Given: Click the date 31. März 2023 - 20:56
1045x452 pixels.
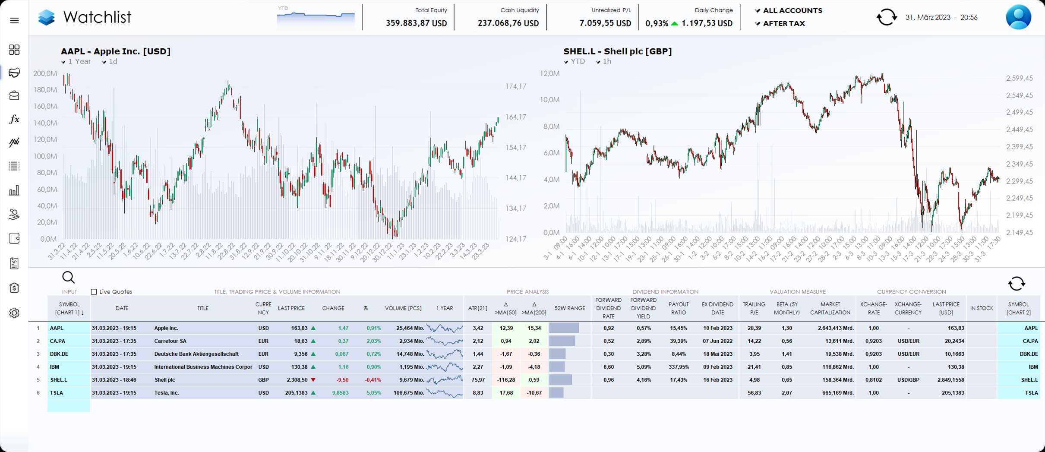Looking at the screenshot, I should (941, 18).
